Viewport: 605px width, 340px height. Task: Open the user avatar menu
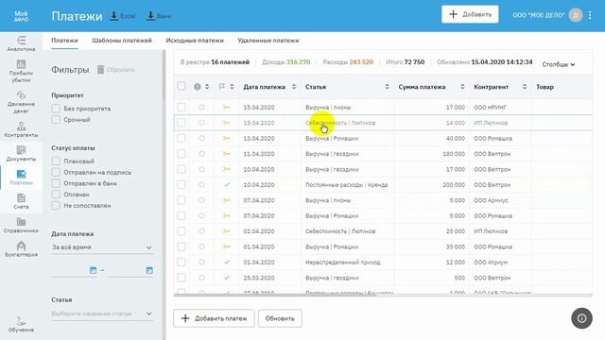576,15
